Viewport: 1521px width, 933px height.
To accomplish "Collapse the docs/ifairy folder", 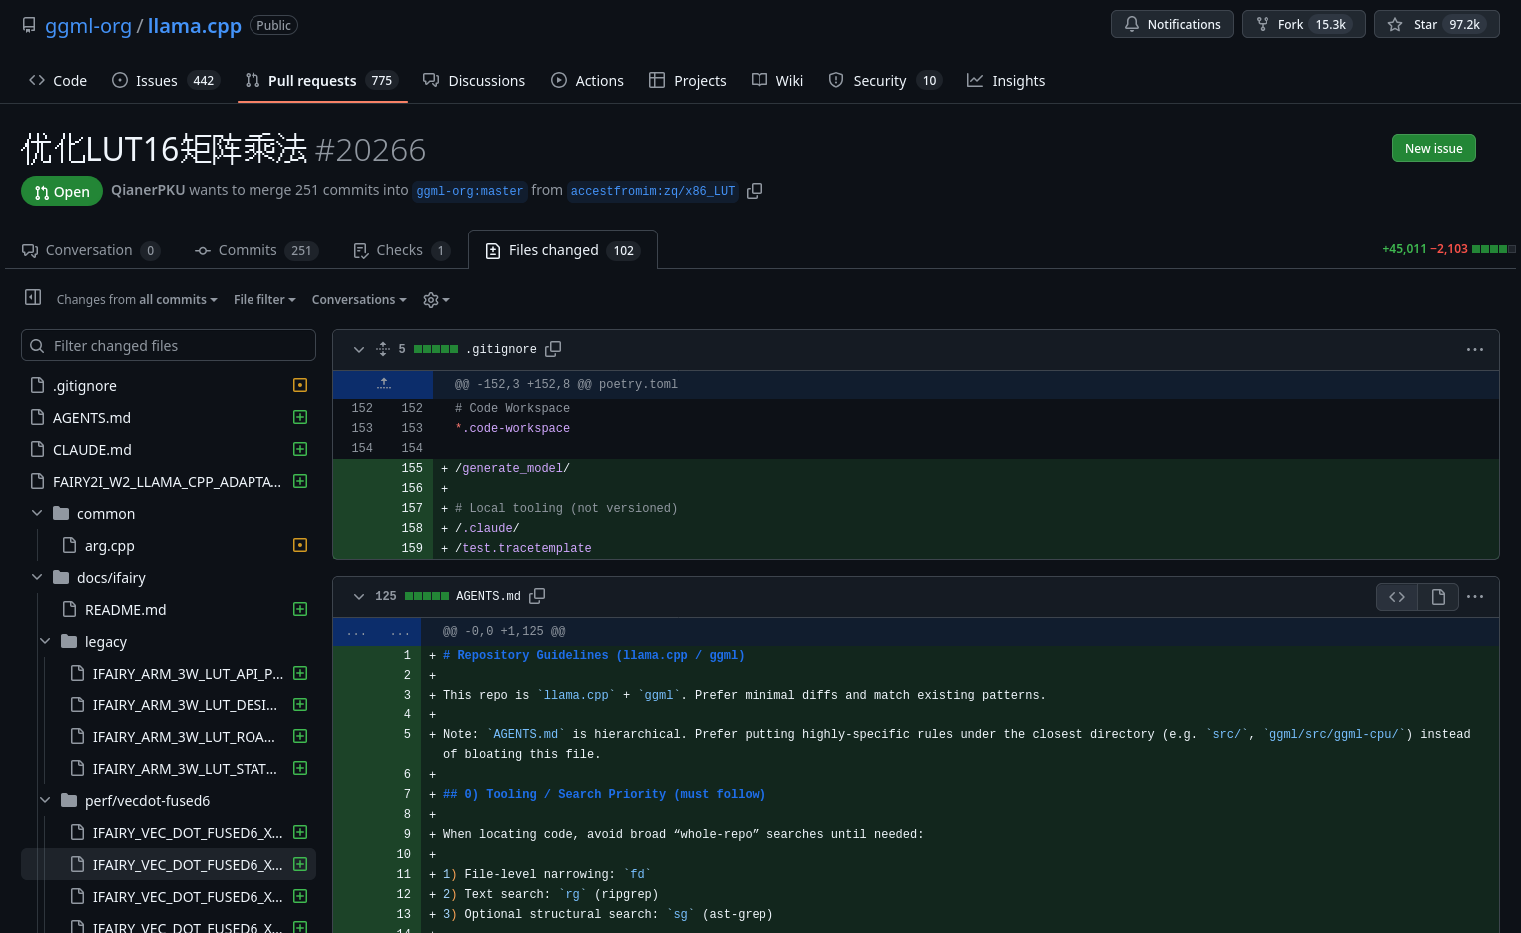I will 37,577.
